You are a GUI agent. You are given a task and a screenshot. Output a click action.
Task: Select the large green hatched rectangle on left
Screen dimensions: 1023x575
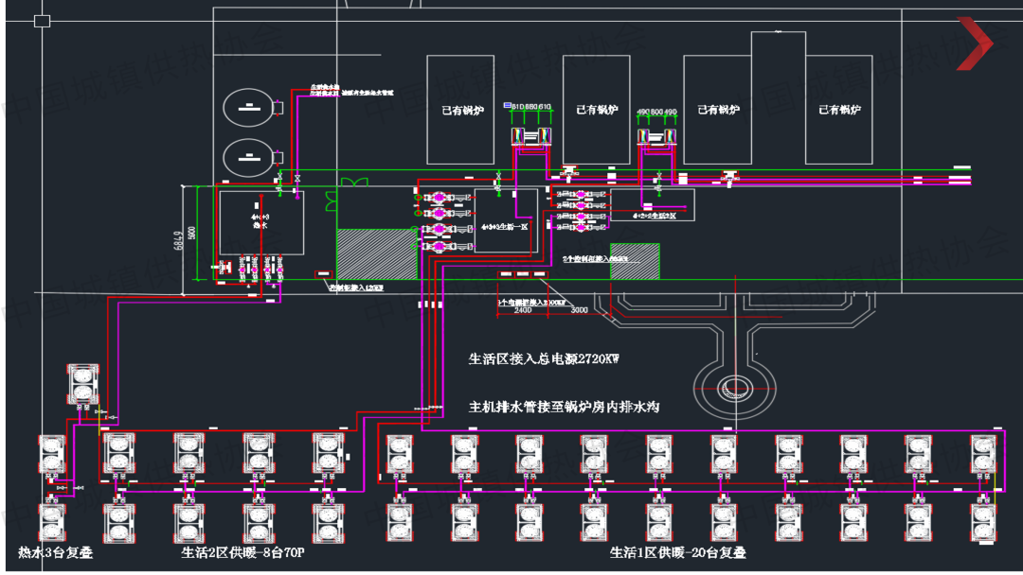click(x=377, y=253)
